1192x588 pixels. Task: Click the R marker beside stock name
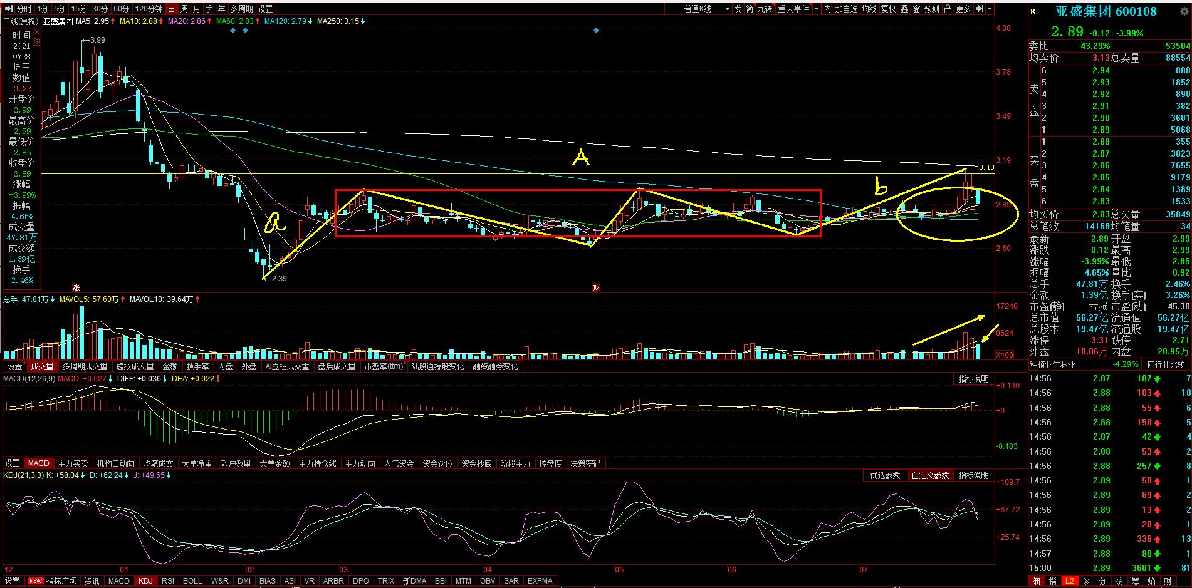(1033, 11)
